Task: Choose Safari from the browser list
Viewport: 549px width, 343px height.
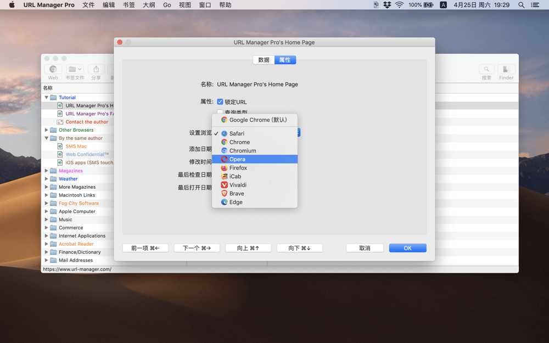Action: (255, 133)
